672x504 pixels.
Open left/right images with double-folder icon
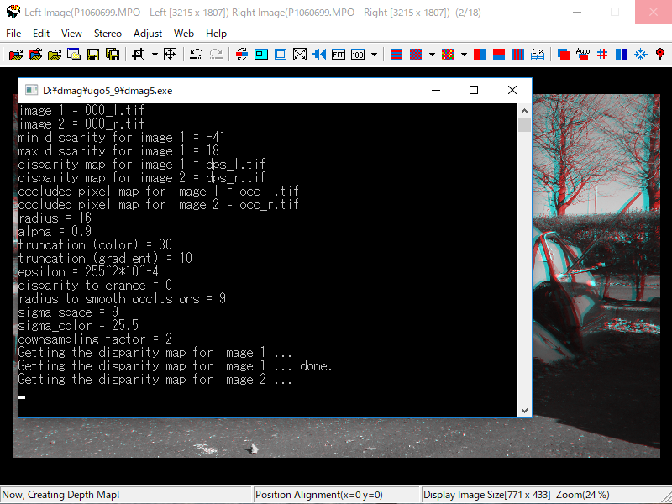(35, 55)
